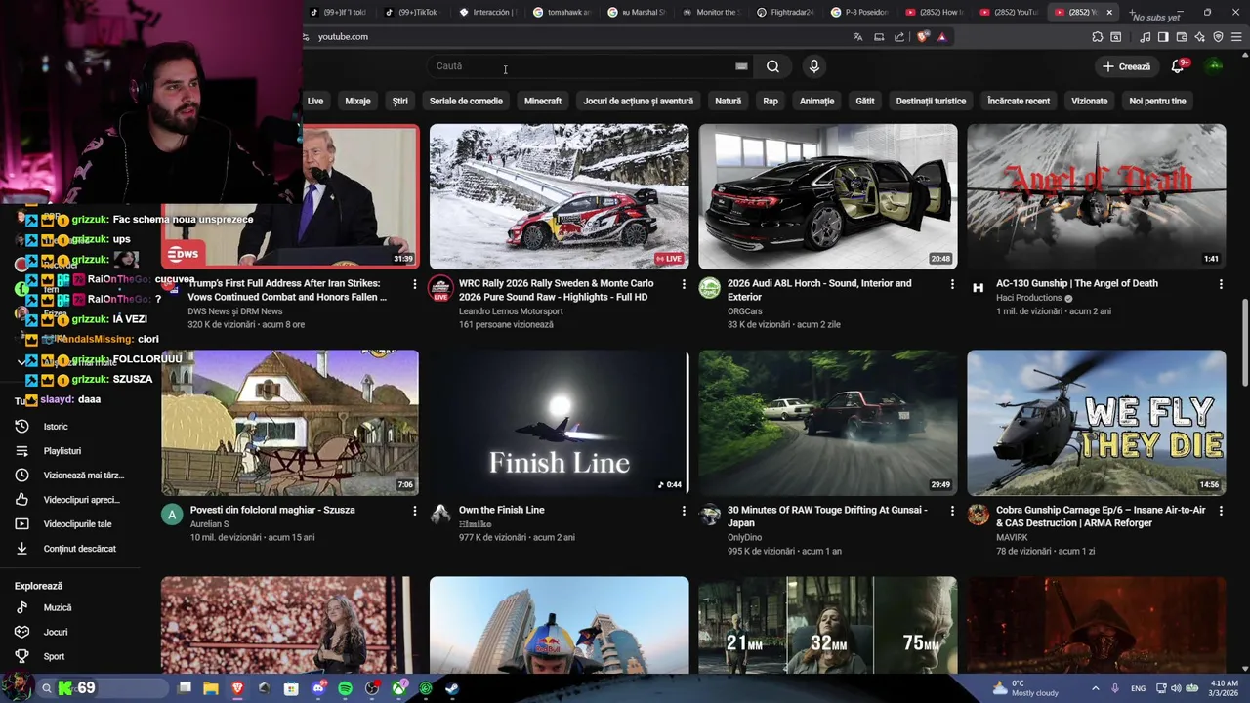Open options for WRC Rally 2026 video

pos(684,284)
